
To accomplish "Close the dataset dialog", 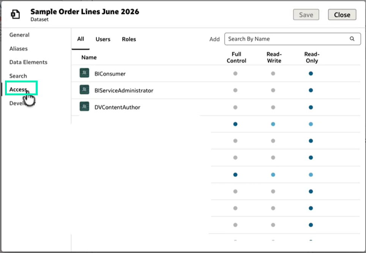I will [342, 15].
